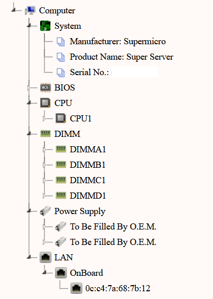Click the BIOS chip icon
Viewport: 213px width, 299px height.
tap(45, 87)
